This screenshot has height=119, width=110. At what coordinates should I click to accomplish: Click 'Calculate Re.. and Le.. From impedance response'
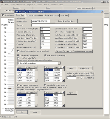point(74,51)
